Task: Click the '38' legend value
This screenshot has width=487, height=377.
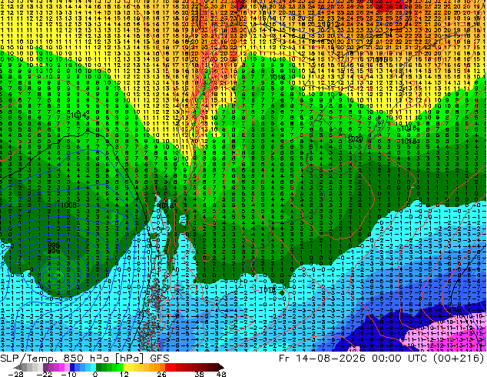Action: coord(200,374)
